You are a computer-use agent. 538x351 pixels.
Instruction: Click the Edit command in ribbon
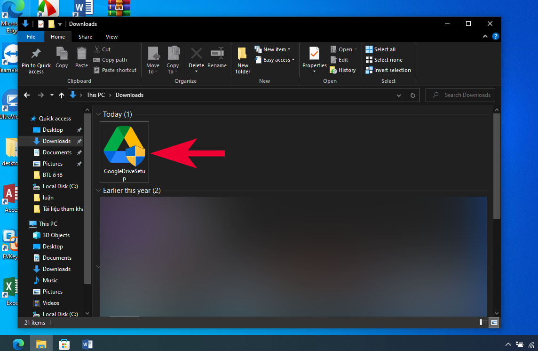340,60
